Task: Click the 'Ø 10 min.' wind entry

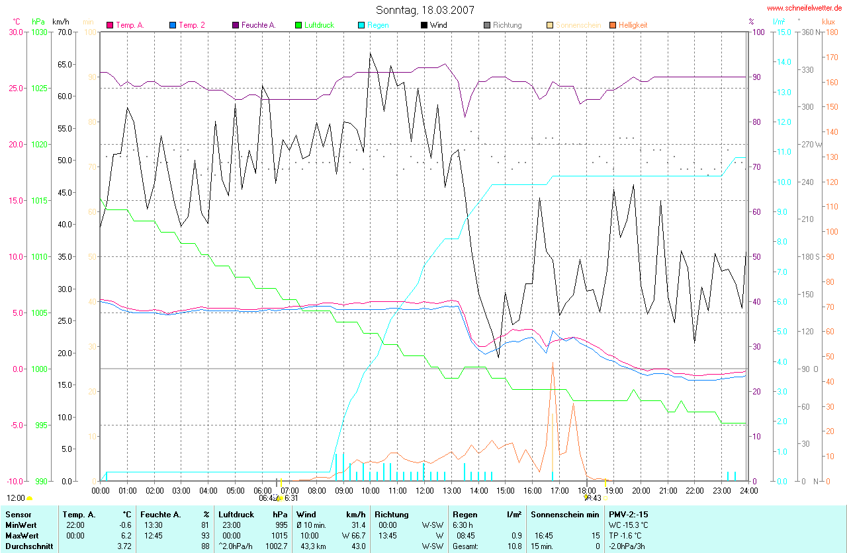Action: click(311, 525)
